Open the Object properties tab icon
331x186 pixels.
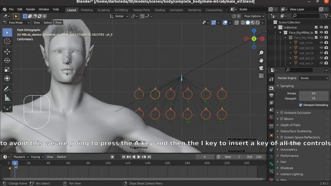coord(272,135)
